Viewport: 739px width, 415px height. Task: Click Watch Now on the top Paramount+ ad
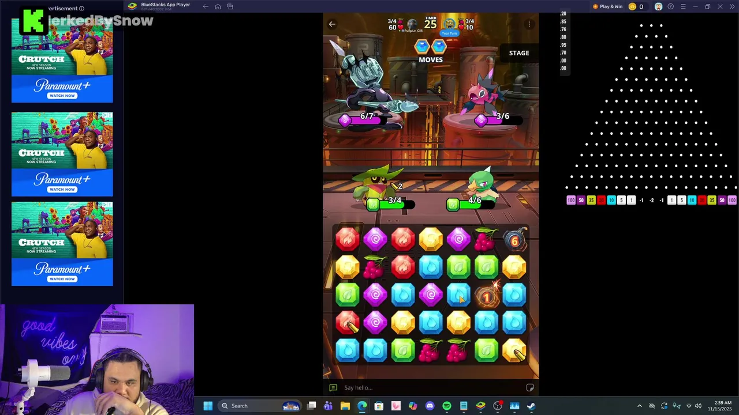[x=62, y=96]
